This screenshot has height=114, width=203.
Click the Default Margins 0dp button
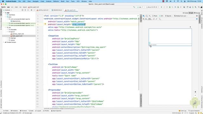tap(149, 19)
